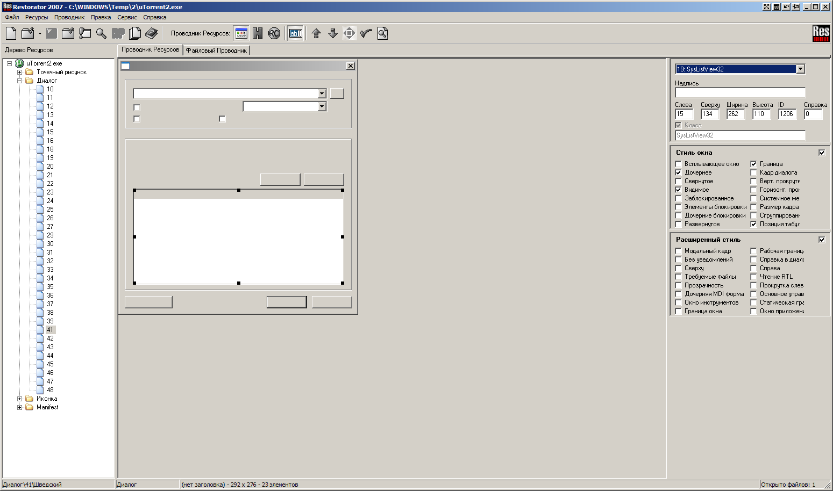Switch to the RC view mode icon
Image resolution: width=833 pixels, height=491 pixels.
(274, 33)
